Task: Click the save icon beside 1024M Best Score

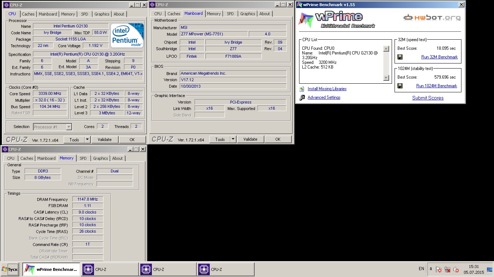Action: (x=400, y=86)
